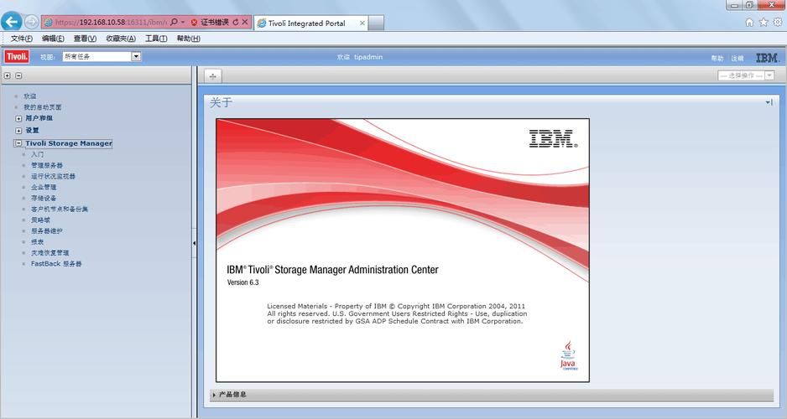Open 报表 in the tree
Viewport: 787px width, 419px height.
(x=38, y=242)
